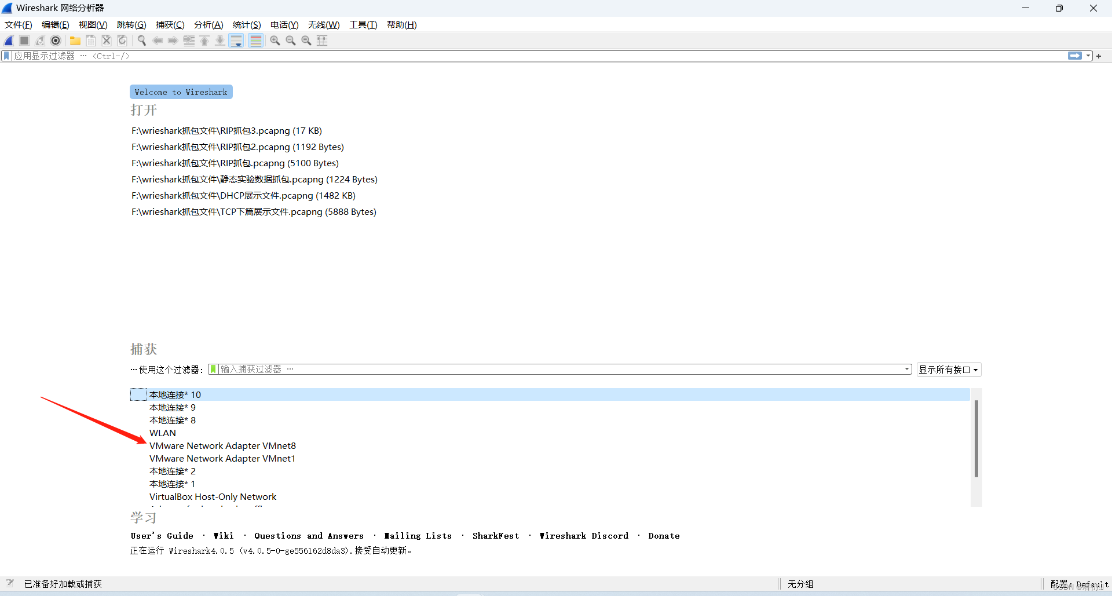This screenshot has width=1112, height=596.
Task: Click the stop capture square icon
Action: pos(24,41)
